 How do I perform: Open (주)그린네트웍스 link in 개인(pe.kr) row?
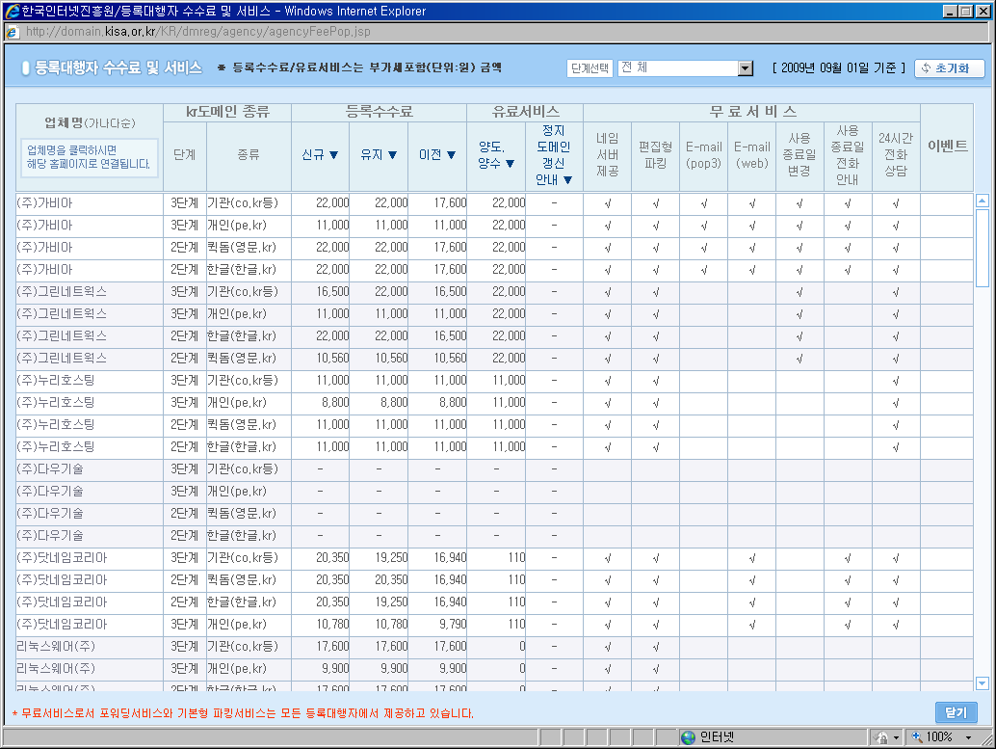pyautogui.click(x=62, y=314)
